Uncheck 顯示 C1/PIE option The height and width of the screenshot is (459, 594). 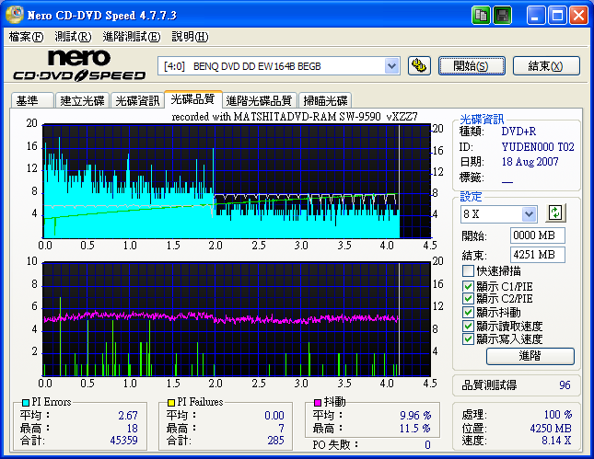[x=468, y=285]
